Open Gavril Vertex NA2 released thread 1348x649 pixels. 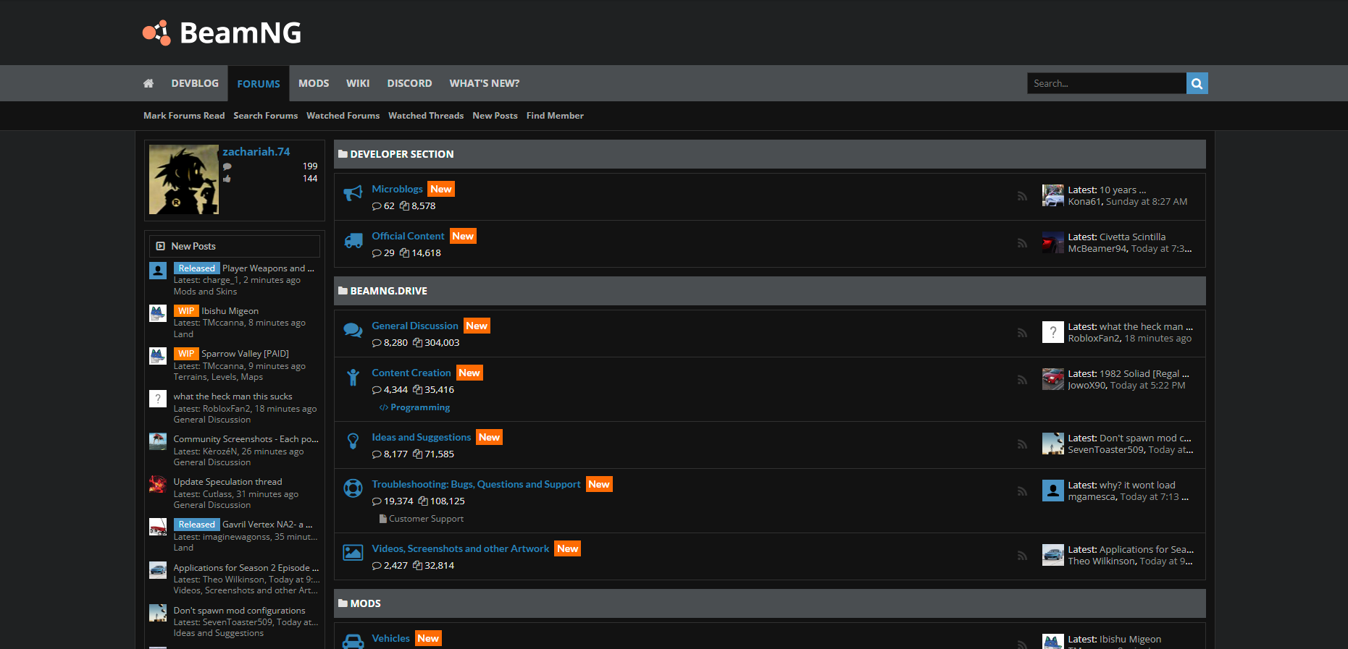pyautogui.click(x=267, y=525)
